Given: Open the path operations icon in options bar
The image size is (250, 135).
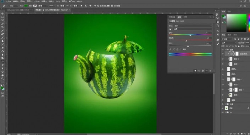Looking at the screenshot, I should (82, 6).
